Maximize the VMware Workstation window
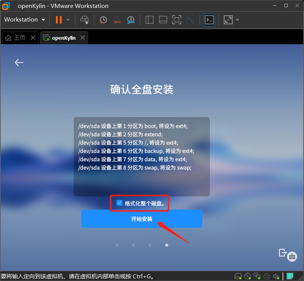 coord(286,6)
